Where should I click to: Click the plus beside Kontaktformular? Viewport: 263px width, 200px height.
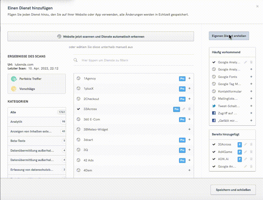click(x=251, y=92)
